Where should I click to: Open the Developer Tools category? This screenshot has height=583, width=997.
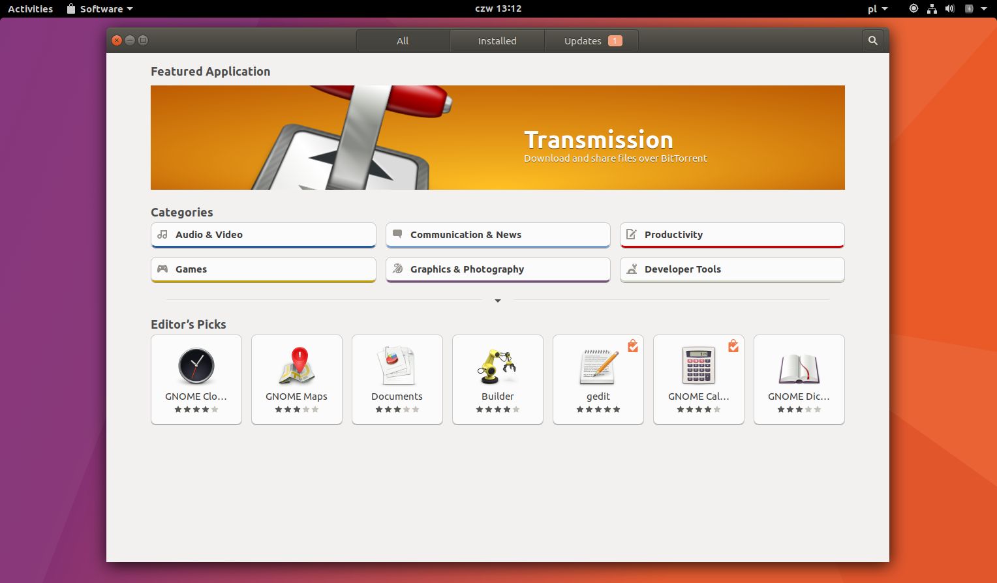pyautogui.click(x=732, y=269)
